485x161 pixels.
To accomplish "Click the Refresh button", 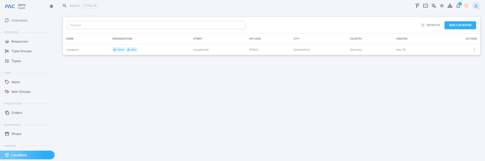I will tap(431, 25).
